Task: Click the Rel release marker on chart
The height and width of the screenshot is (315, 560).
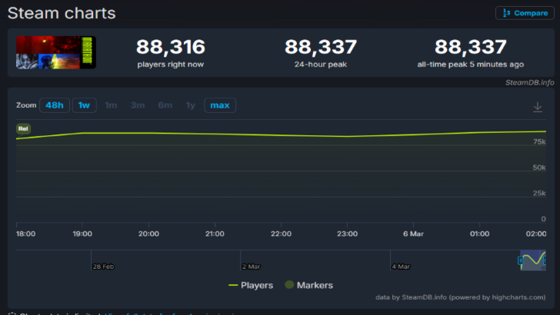Action: pyautogui.click(x=23, y=129)
